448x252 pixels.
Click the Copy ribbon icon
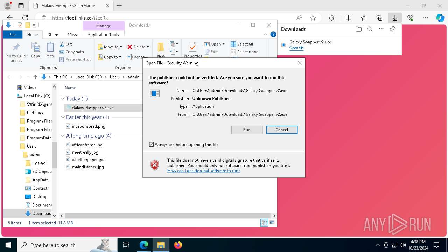coord(35,50)
